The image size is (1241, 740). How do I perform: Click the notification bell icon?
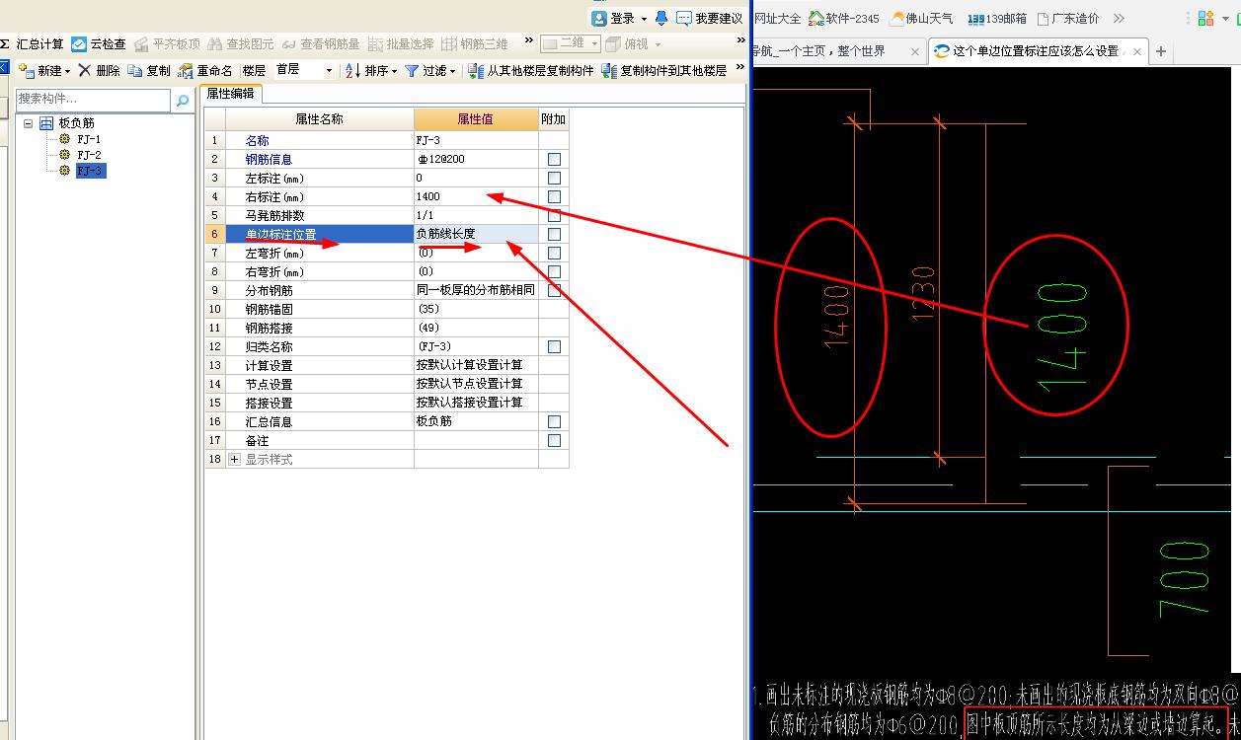point(660,18)
